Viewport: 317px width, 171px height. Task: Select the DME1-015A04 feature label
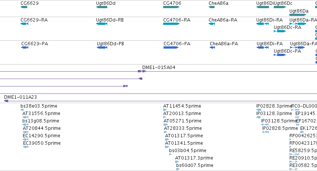click(159, 68)
